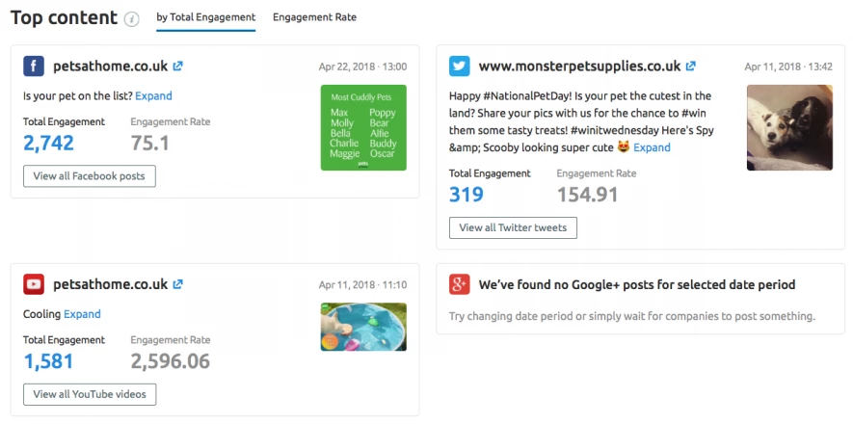Expand the Cooling video description
Viewport: 853px width, 424px height.
point(82,314)
